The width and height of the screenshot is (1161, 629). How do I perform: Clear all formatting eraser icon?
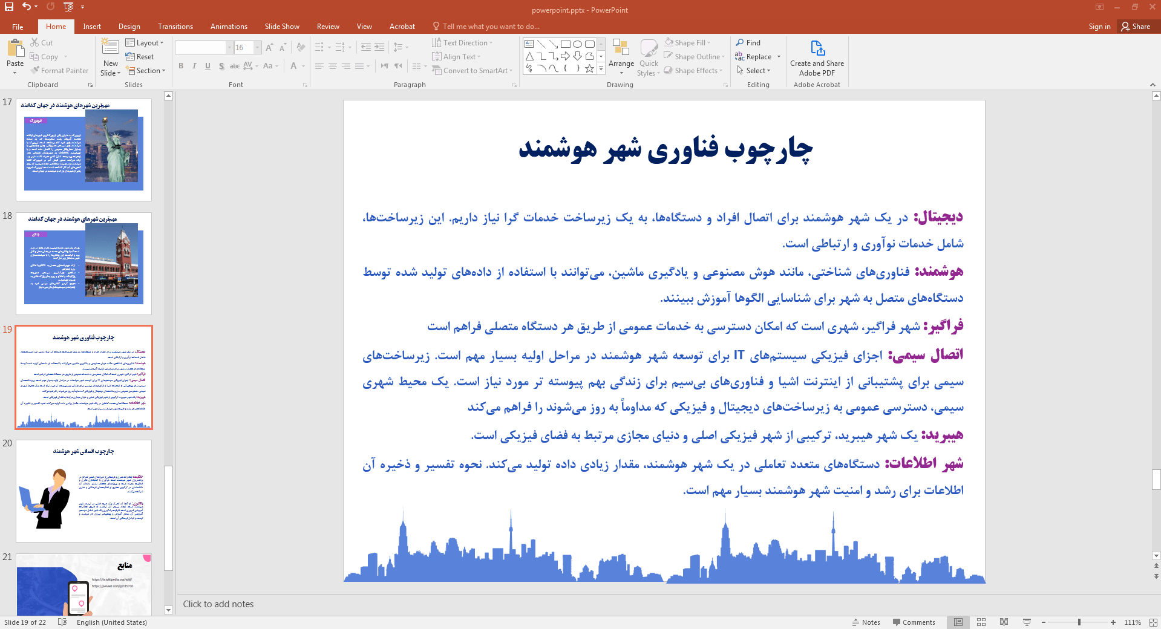[301, 47]
